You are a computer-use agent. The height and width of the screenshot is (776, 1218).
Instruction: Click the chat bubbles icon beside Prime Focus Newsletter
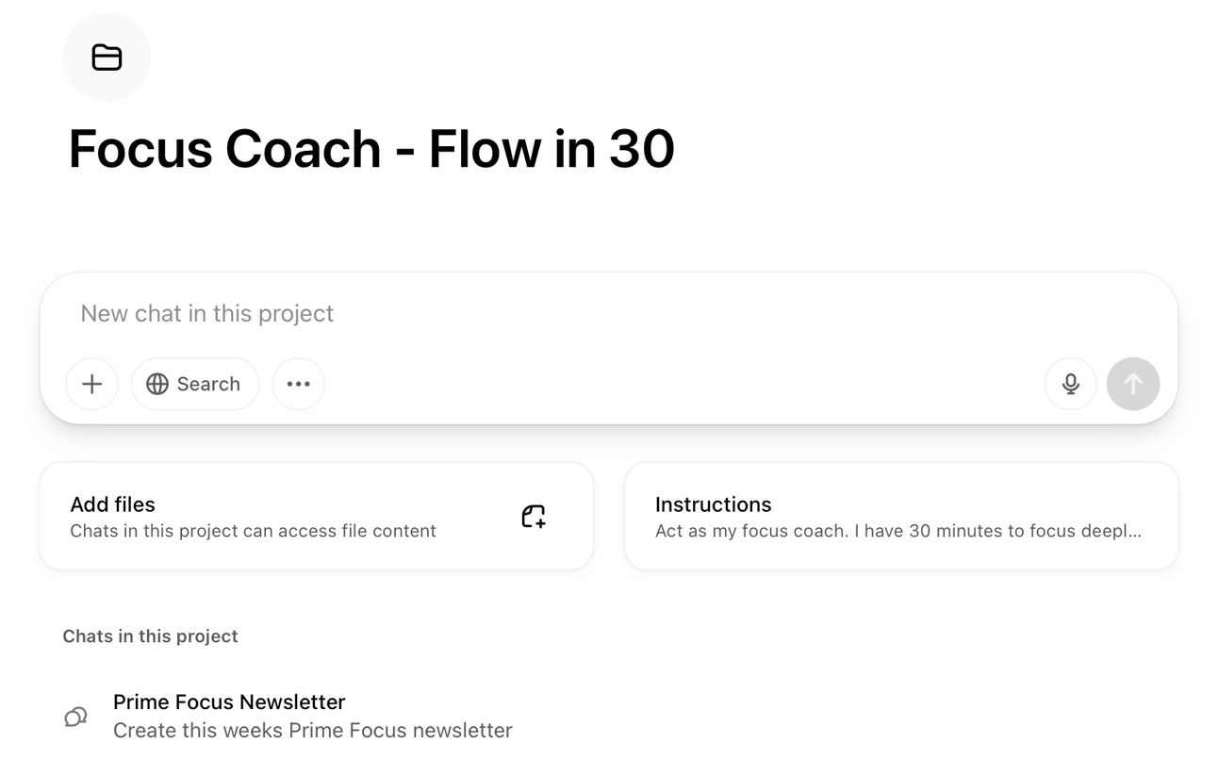click(75, 717)
